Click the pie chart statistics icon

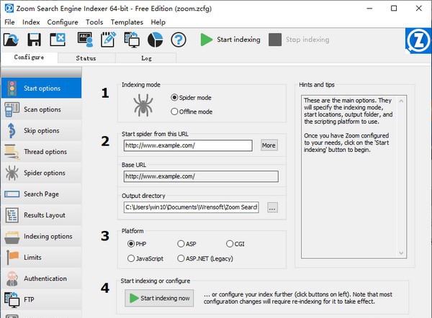click(155, 40)
